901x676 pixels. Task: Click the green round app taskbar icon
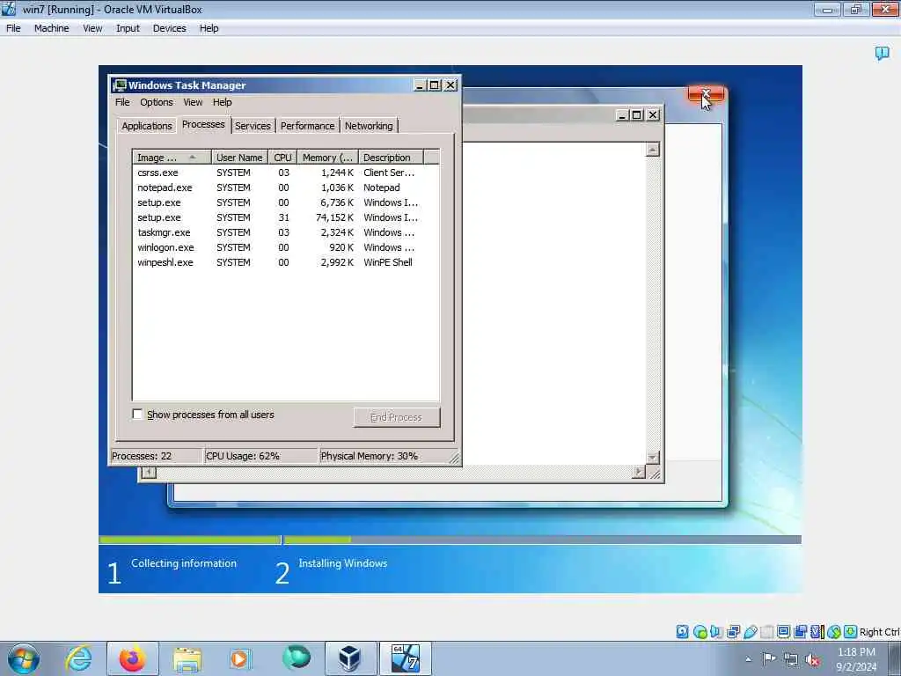[296, 658]
